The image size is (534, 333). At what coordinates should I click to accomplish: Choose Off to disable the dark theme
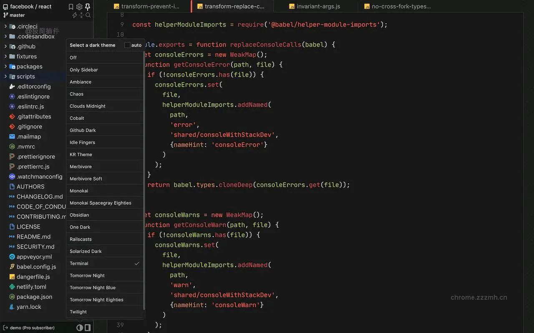(74, 57)
